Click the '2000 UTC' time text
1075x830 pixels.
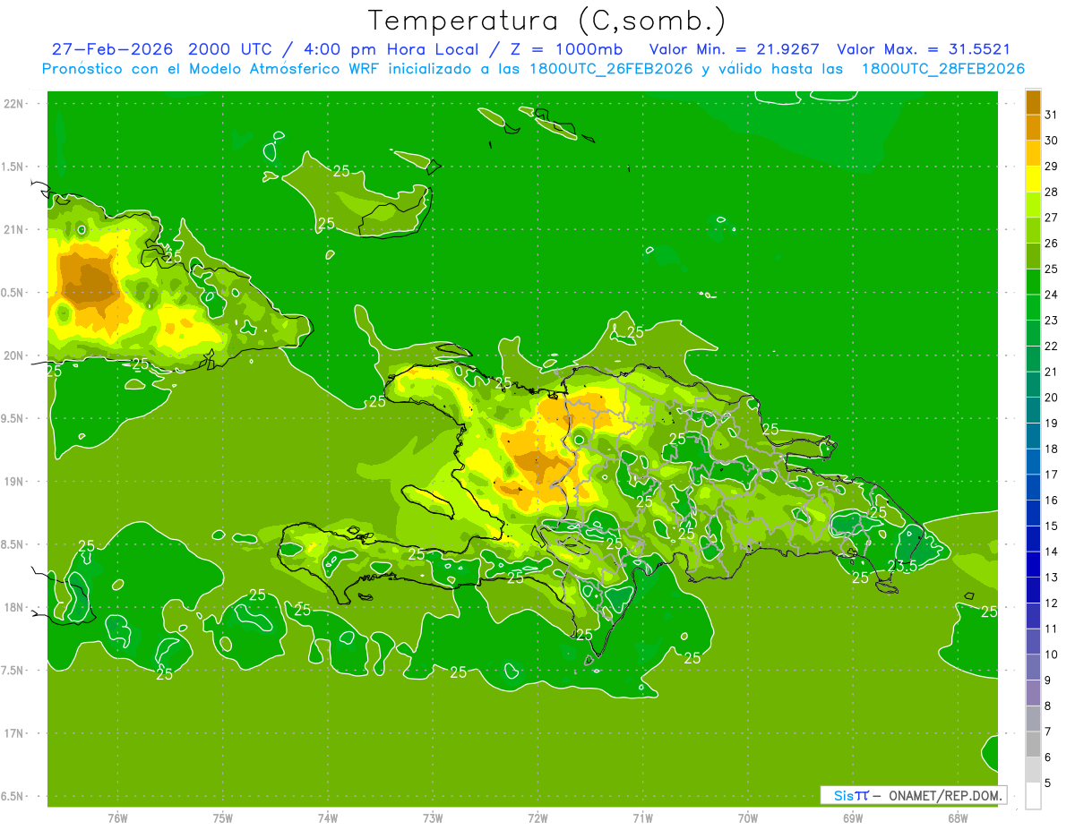[x=228, y=49]
